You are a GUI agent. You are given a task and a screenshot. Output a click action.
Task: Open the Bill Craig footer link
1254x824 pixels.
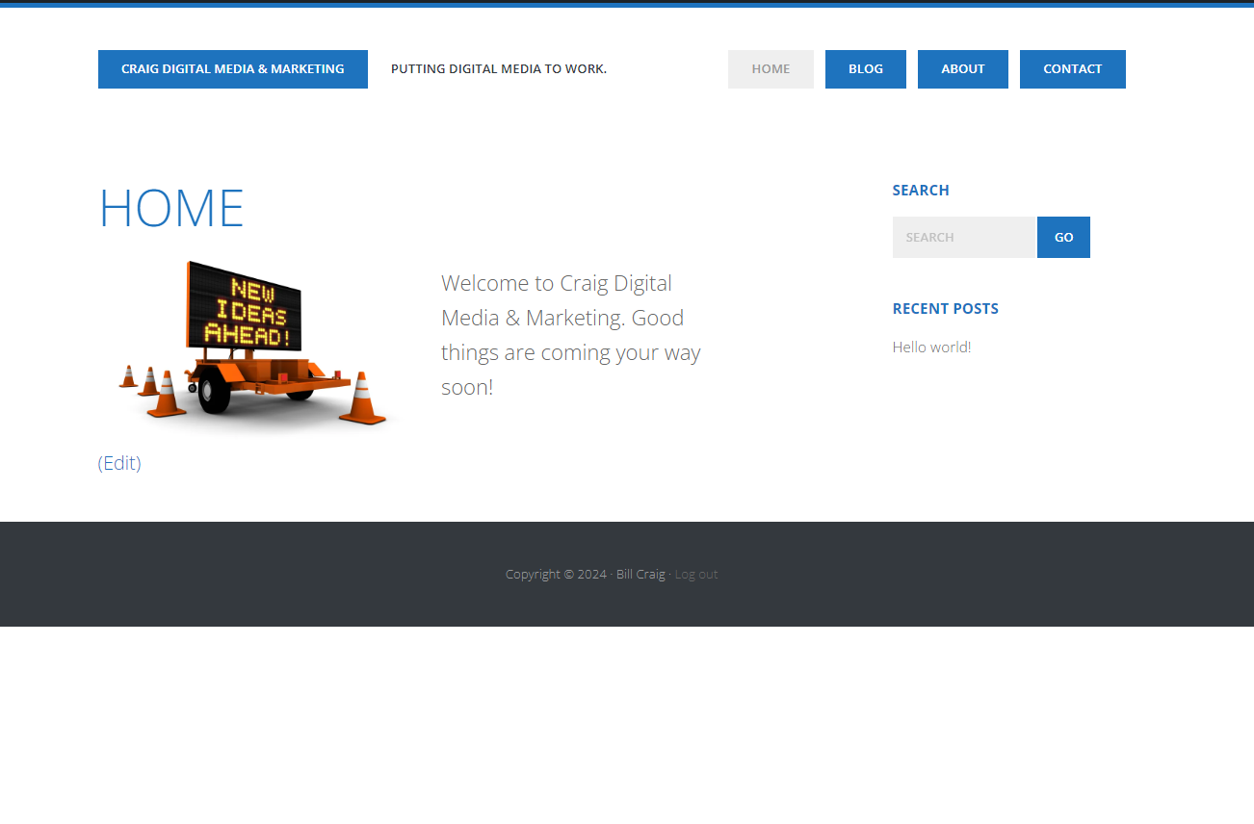point(640,575)
